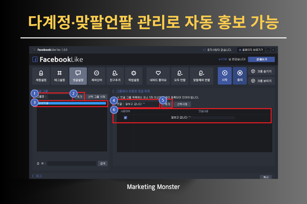Screen dimensions: 307x204
Task: Select the highlighted 감성댓글 group row
Action: click(72, 103)
